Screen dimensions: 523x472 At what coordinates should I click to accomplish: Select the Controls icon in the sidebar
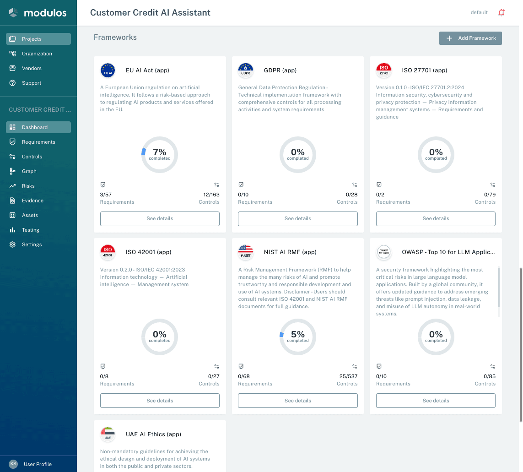pos(12,157)
